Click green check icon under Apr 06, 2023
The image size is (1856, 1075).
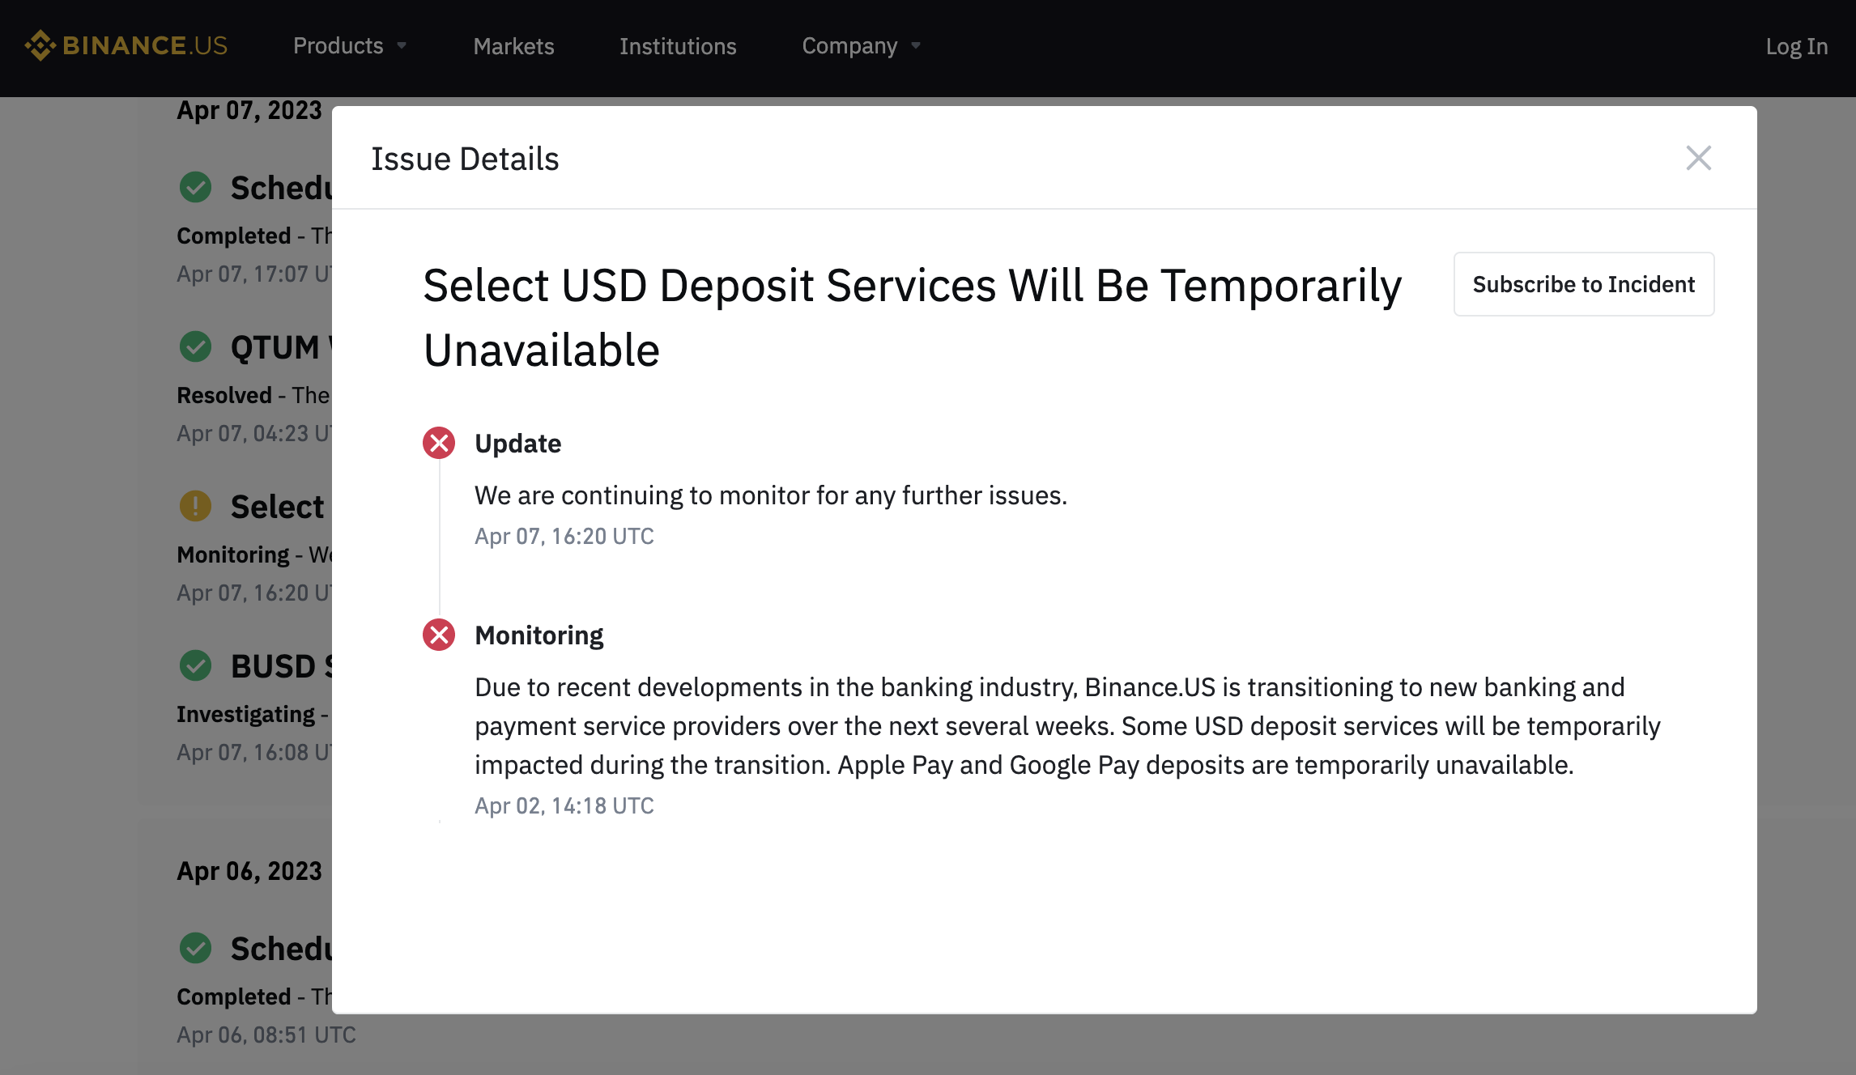point(195,948)
